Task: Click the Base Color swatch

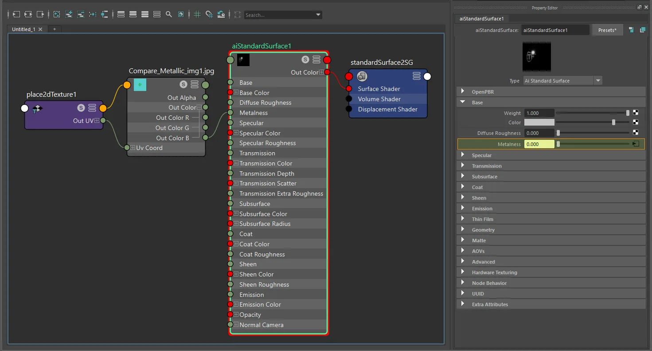Action: click(539, 122)
